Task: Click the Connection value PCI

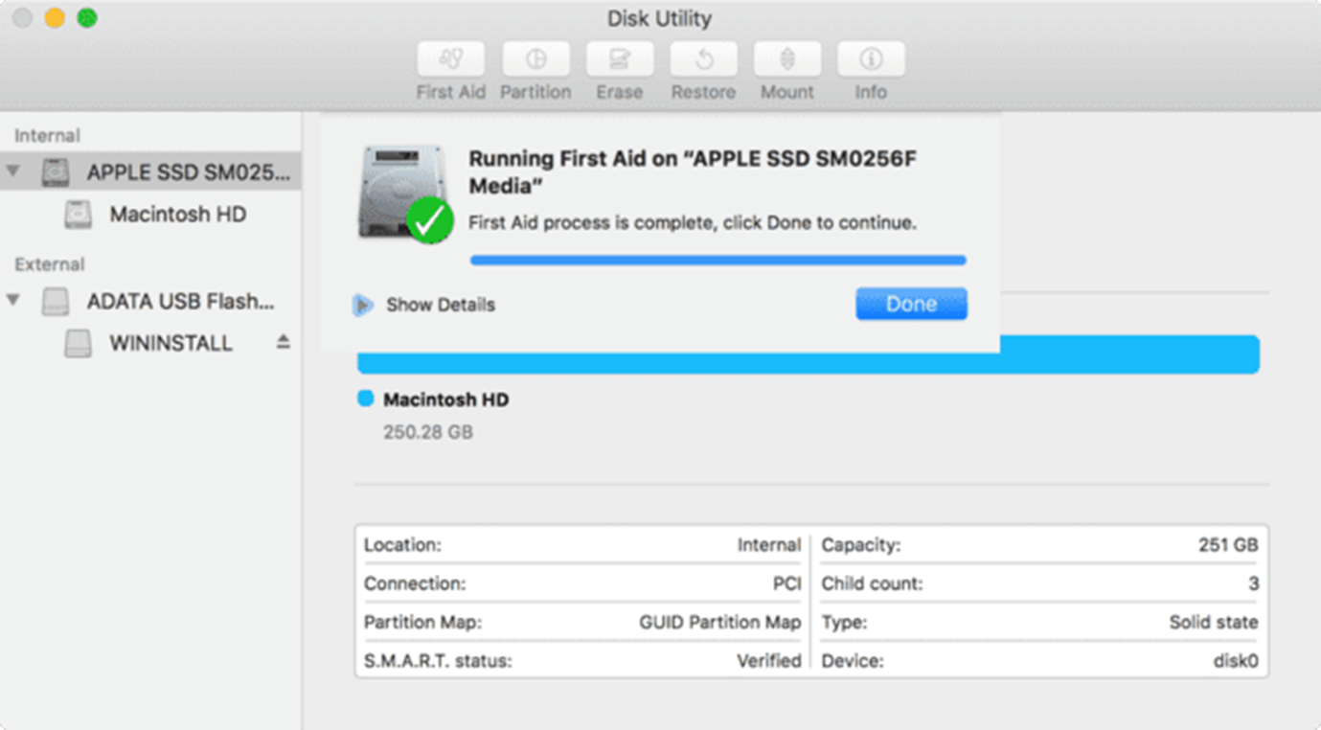Action: click(x=787, y=583)
